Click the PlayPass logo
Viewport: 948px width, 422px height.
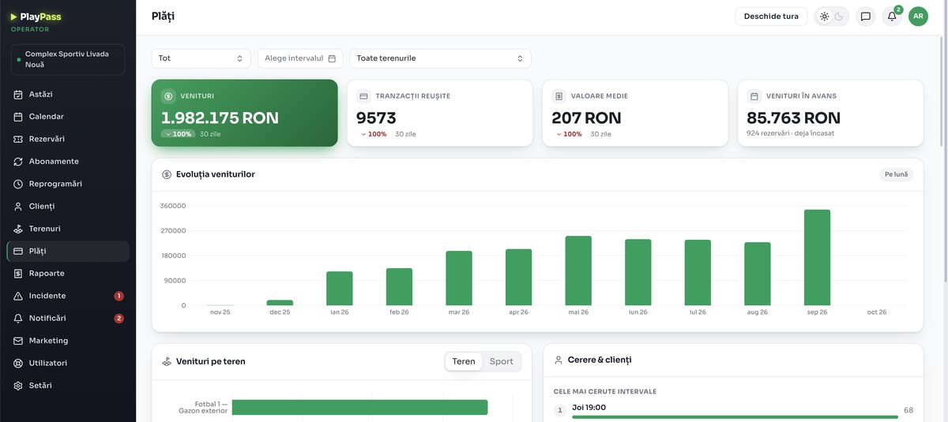pyautogui.click(x=36, y=17)
